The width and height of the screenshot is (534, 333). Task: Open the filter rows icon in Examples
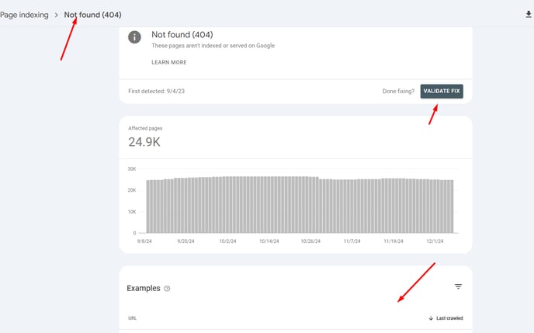coord(458,286)
